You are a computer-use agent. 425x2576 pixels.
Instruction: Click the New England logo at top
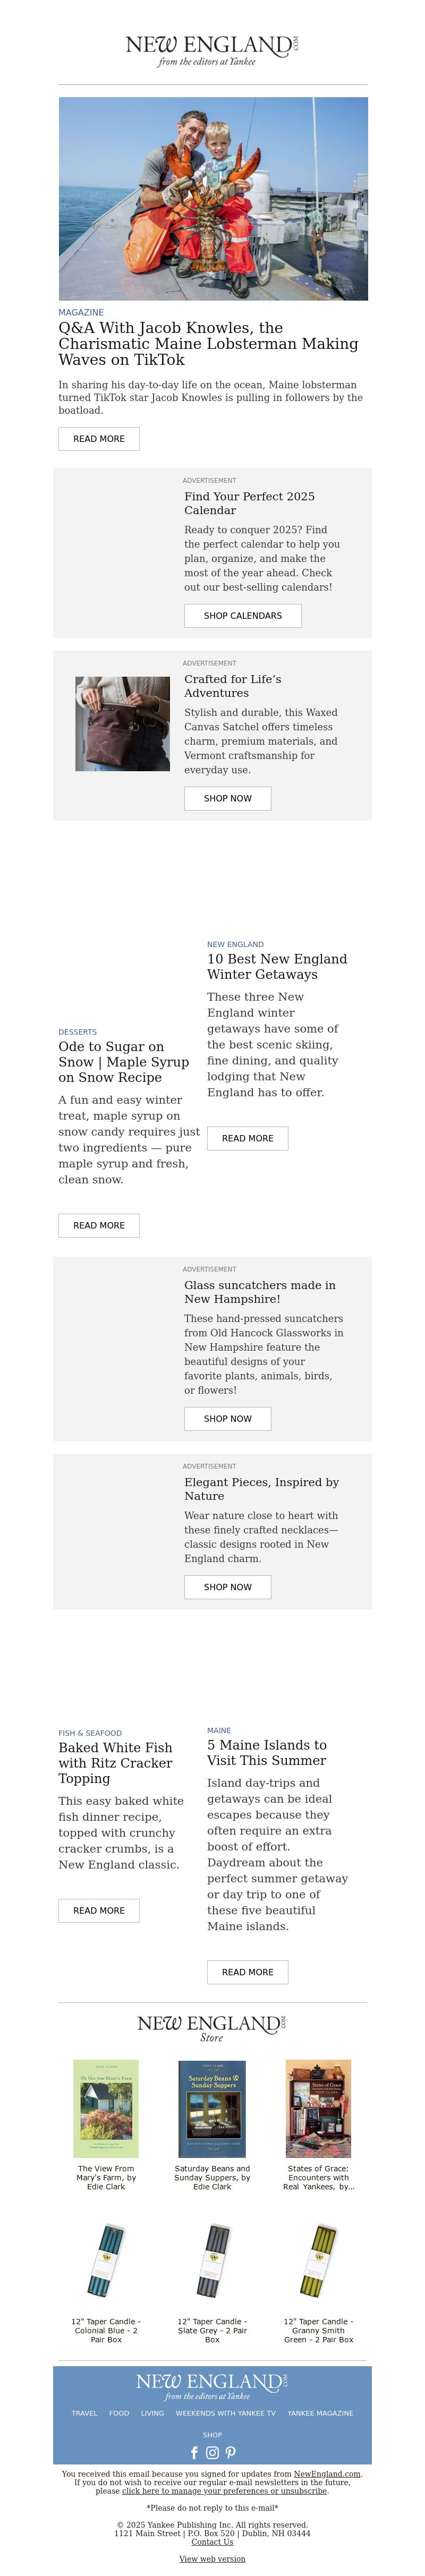pyautogui.click(x=212, y=50)
